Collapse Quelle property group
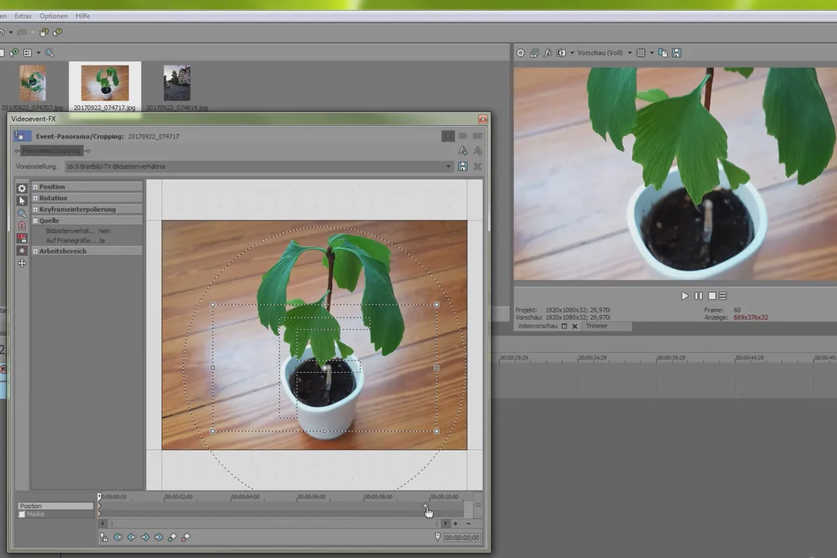This screenshot has height=558, width=837. [35, 220]
